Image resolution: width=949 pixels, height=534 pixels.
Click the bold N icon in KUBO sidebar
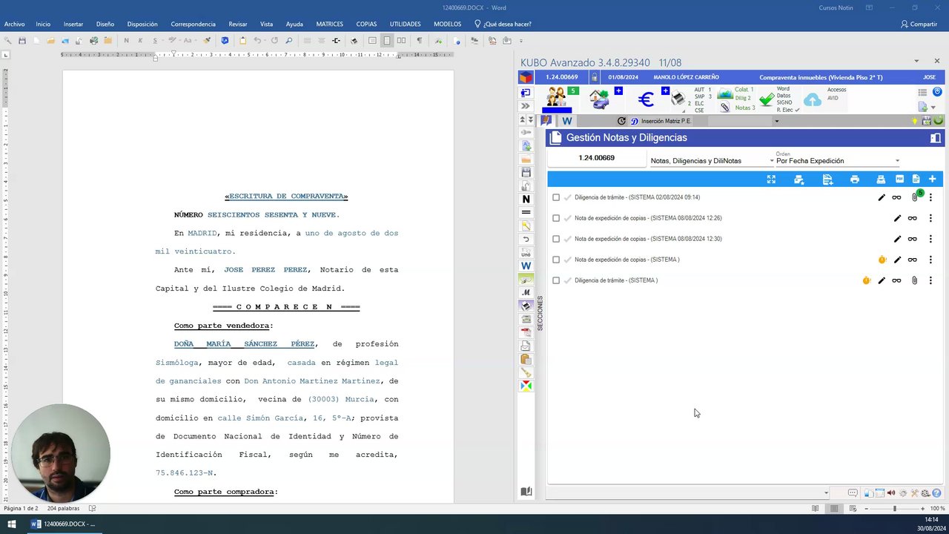(526, 199)
